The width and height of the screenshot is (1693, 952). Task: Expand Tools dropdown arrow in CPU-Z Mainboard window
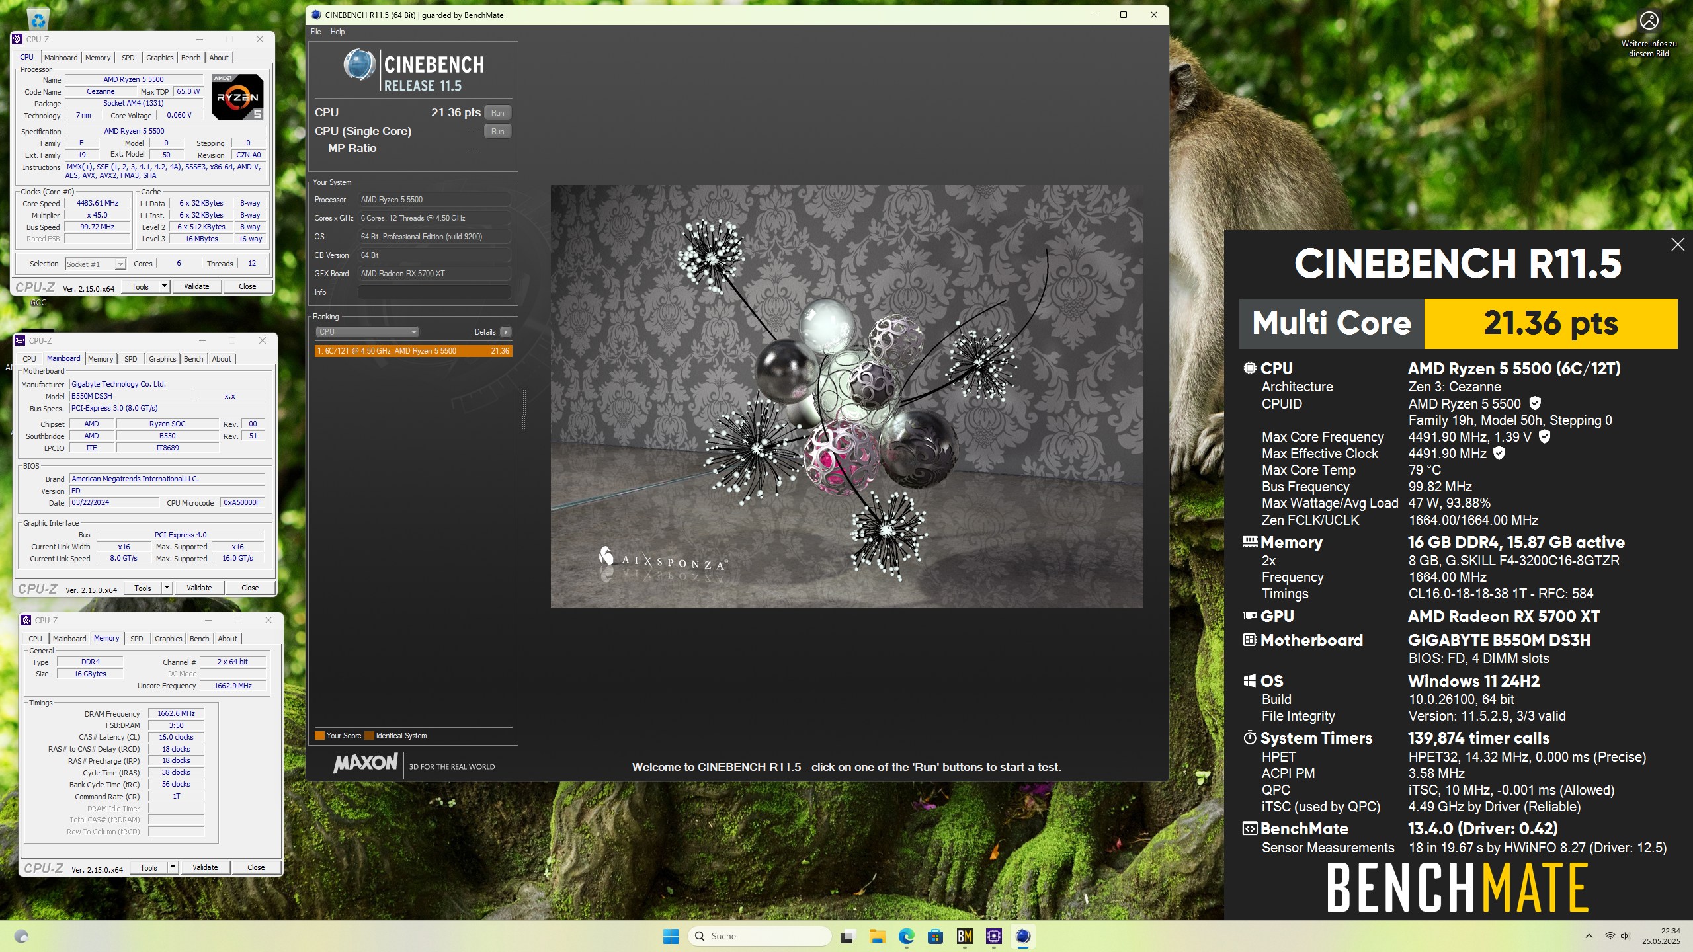point(167,588)
